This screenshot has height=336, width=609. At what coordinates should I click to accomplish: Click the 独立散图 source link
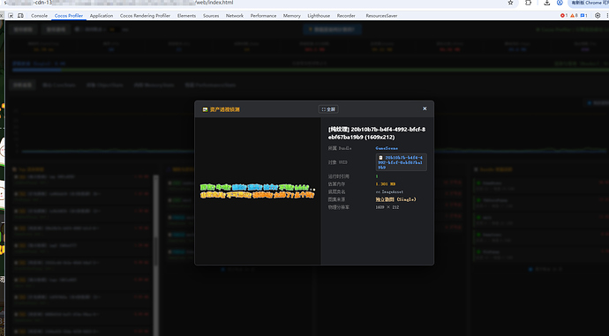tap(385, 199)
